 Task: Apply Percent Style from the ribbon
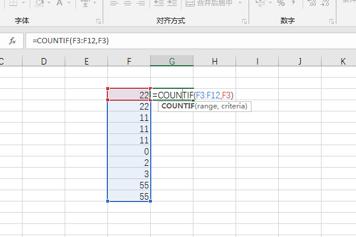[x=281, y=3]
